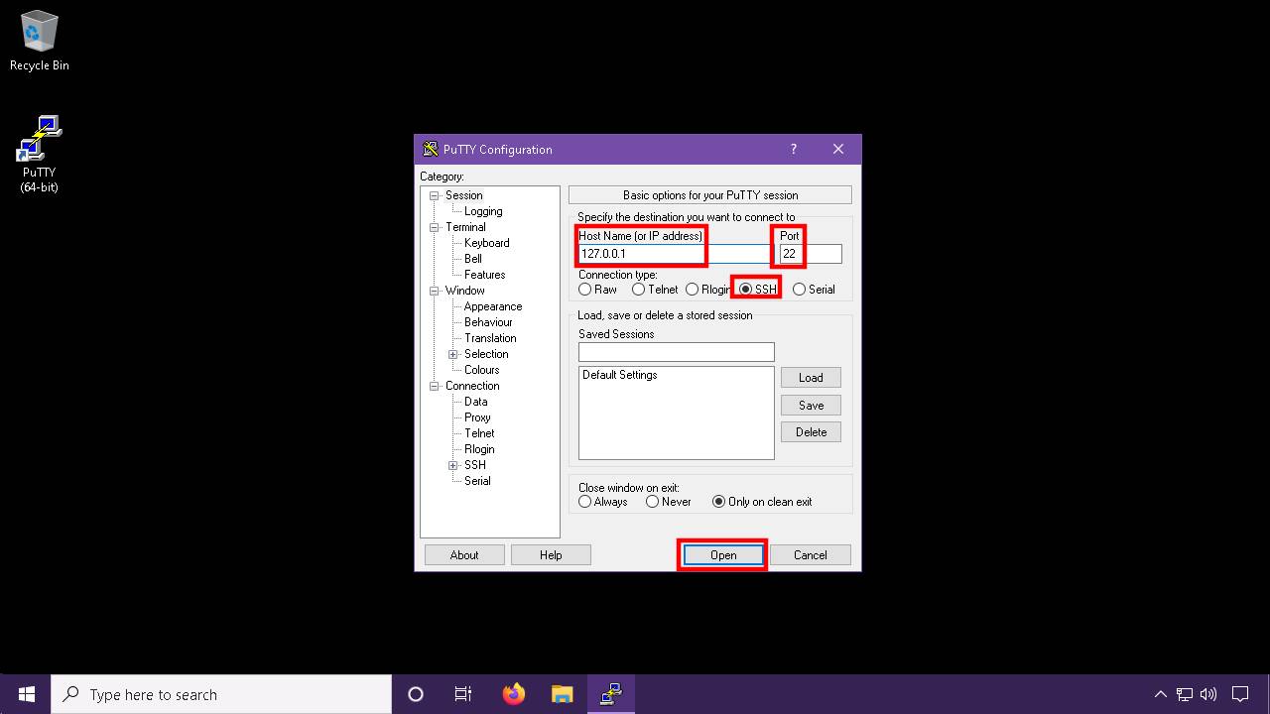Screen dimensions: 1270x714
Task: Click the PuTTY icon in the title bar
Action: pyautogui.click(x=431, y=150)
